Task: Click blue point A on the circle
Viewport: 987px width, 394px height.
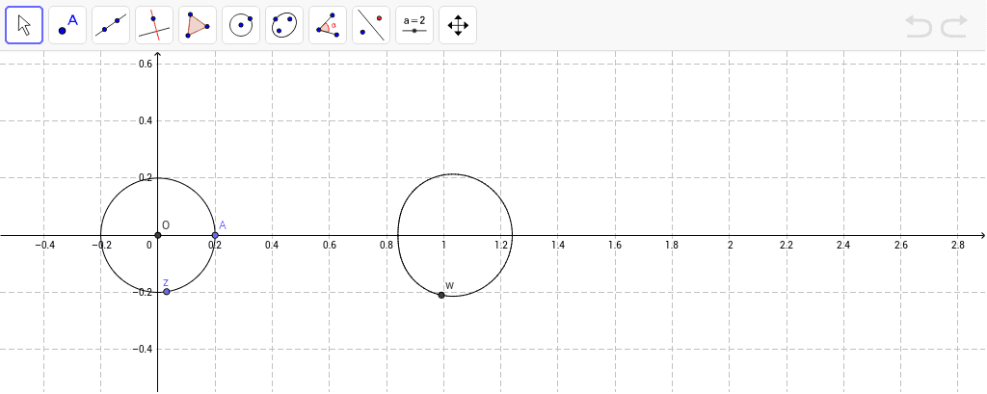Action: pyautogui.click(x=215, y=235)
